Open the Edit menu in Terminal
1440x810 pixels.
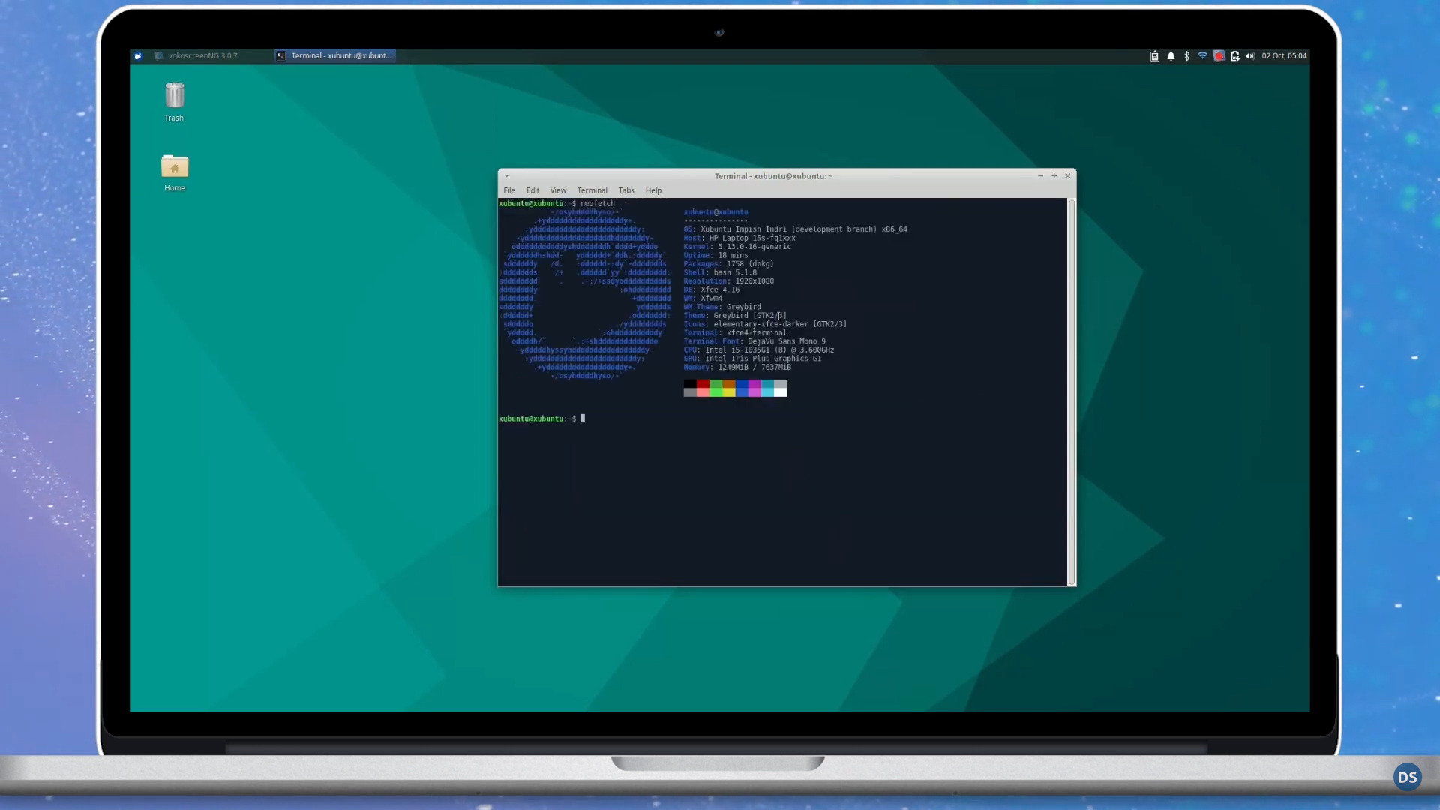532,190
